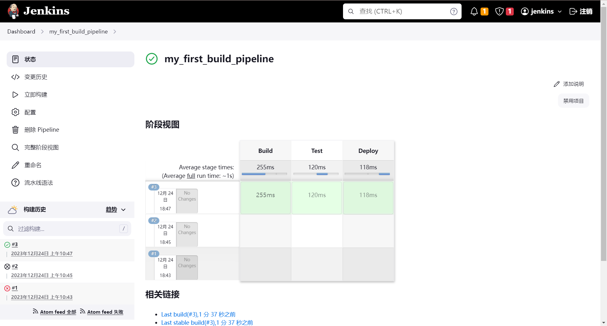Click the pencil icon next to add description
The height and width of the screenshot is (326, 607).
click(557, 84)
